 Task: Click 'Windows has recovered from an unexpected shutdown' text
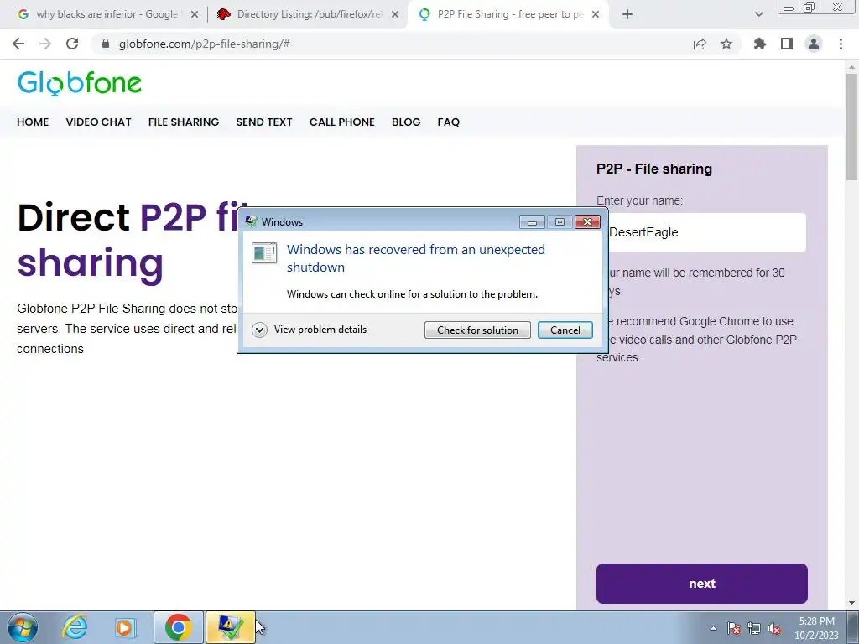(x=416, y=258)
